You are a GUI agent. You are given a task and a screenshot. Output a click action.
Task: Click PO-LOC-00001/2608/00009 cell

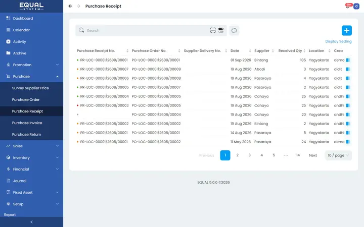[x=156, y=69]
